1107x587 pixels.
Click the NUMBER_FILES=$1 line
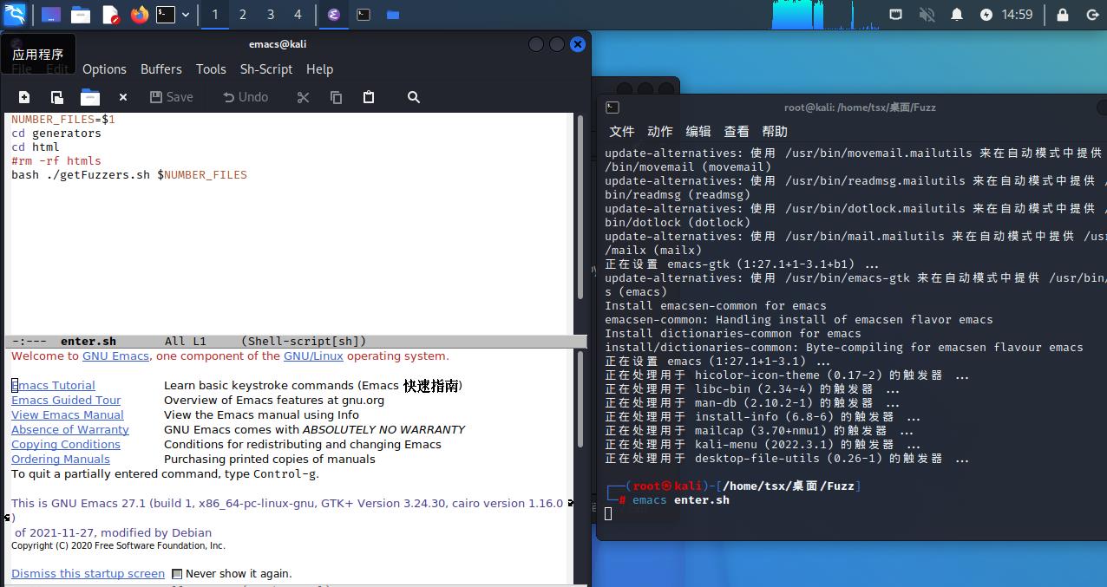(63, 120)
